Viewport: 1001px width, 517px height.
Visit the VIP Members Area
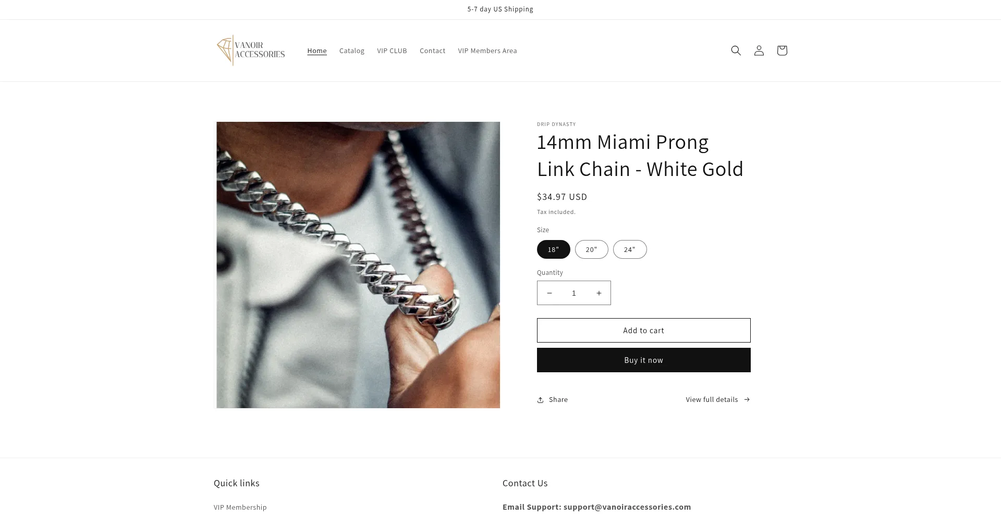[x=487, y=51]
